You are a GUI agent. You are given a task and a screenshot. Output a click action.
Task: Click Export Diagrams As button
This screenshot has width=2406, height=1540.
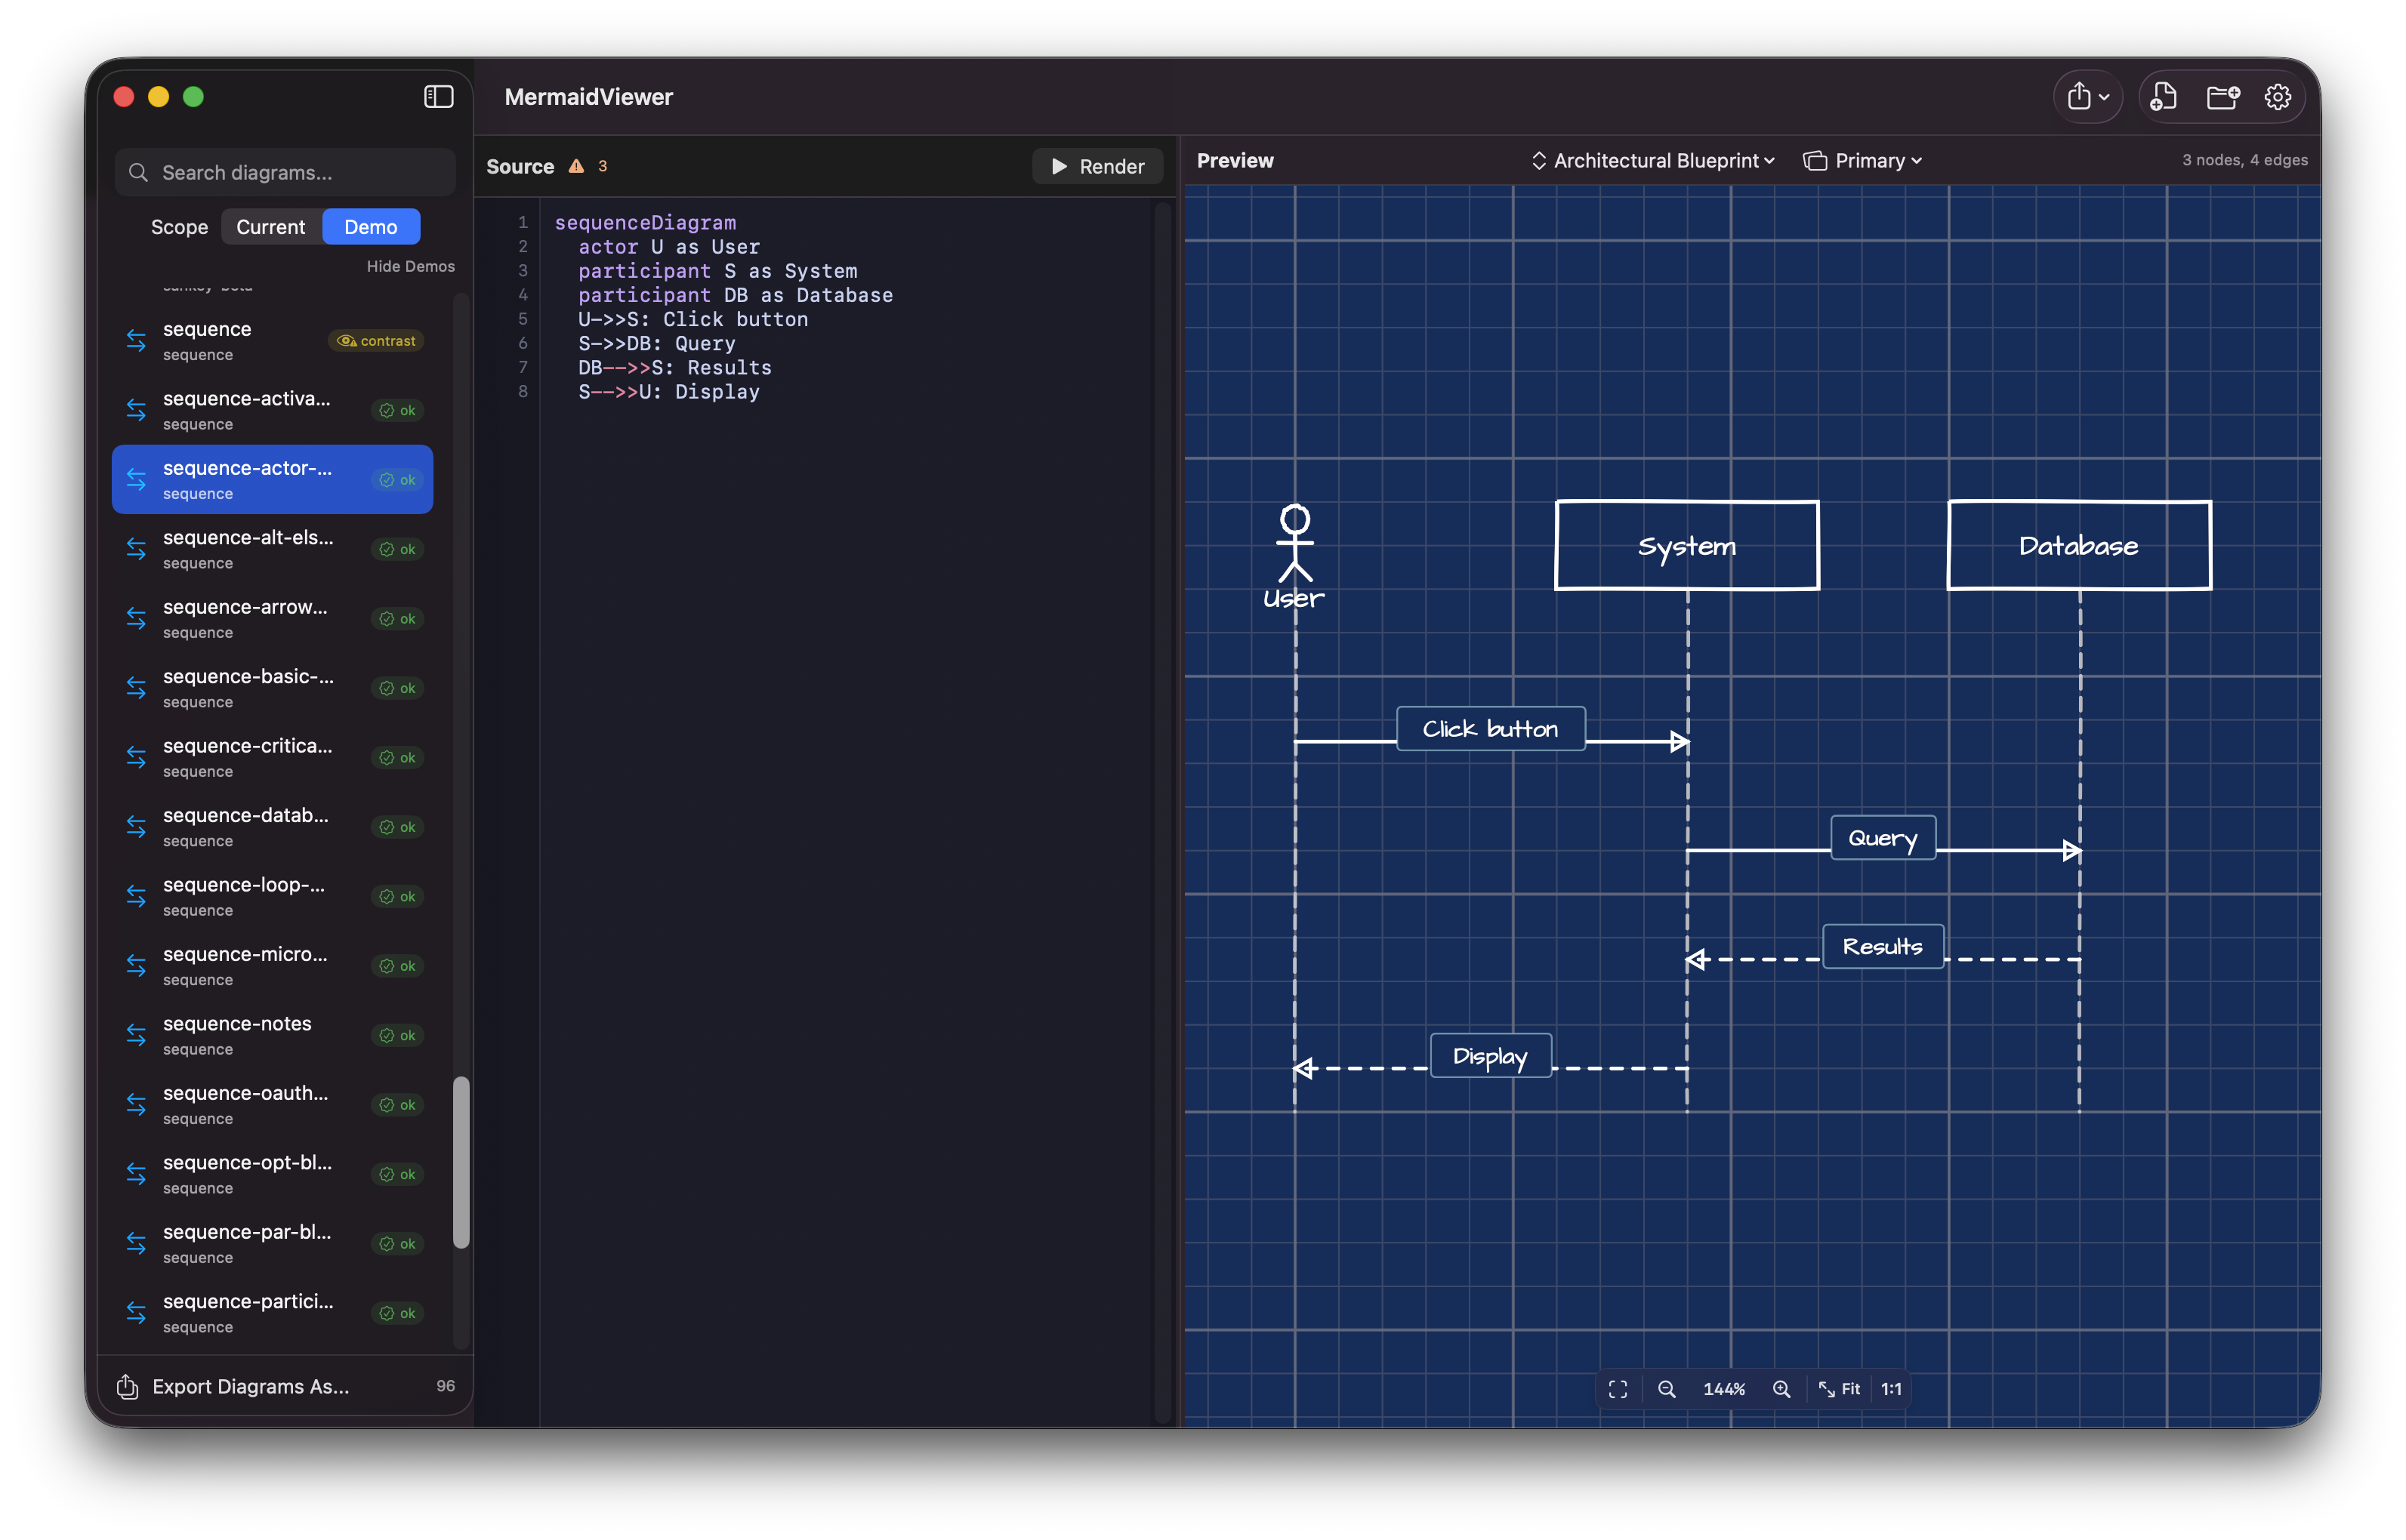click(x=250, y=1386)
